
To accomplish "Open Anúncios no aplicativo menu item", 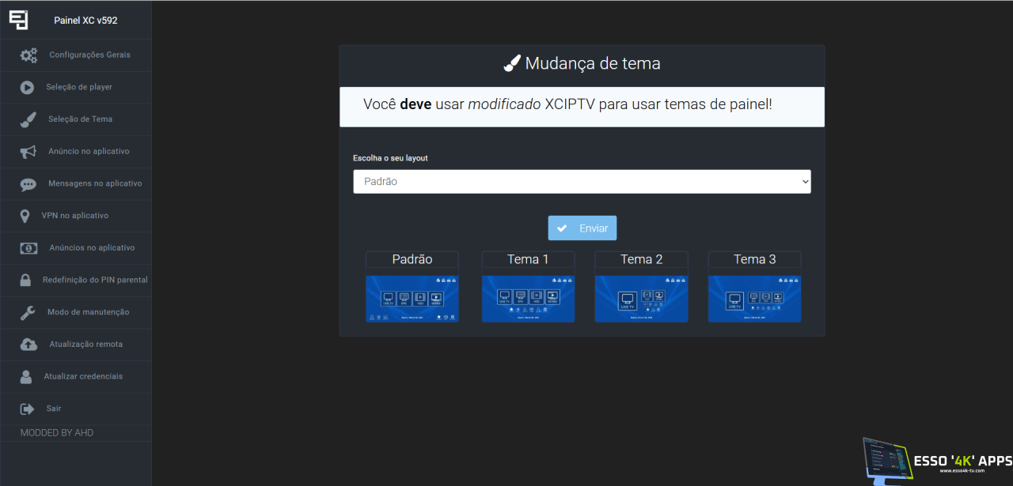I will [92, 248].
